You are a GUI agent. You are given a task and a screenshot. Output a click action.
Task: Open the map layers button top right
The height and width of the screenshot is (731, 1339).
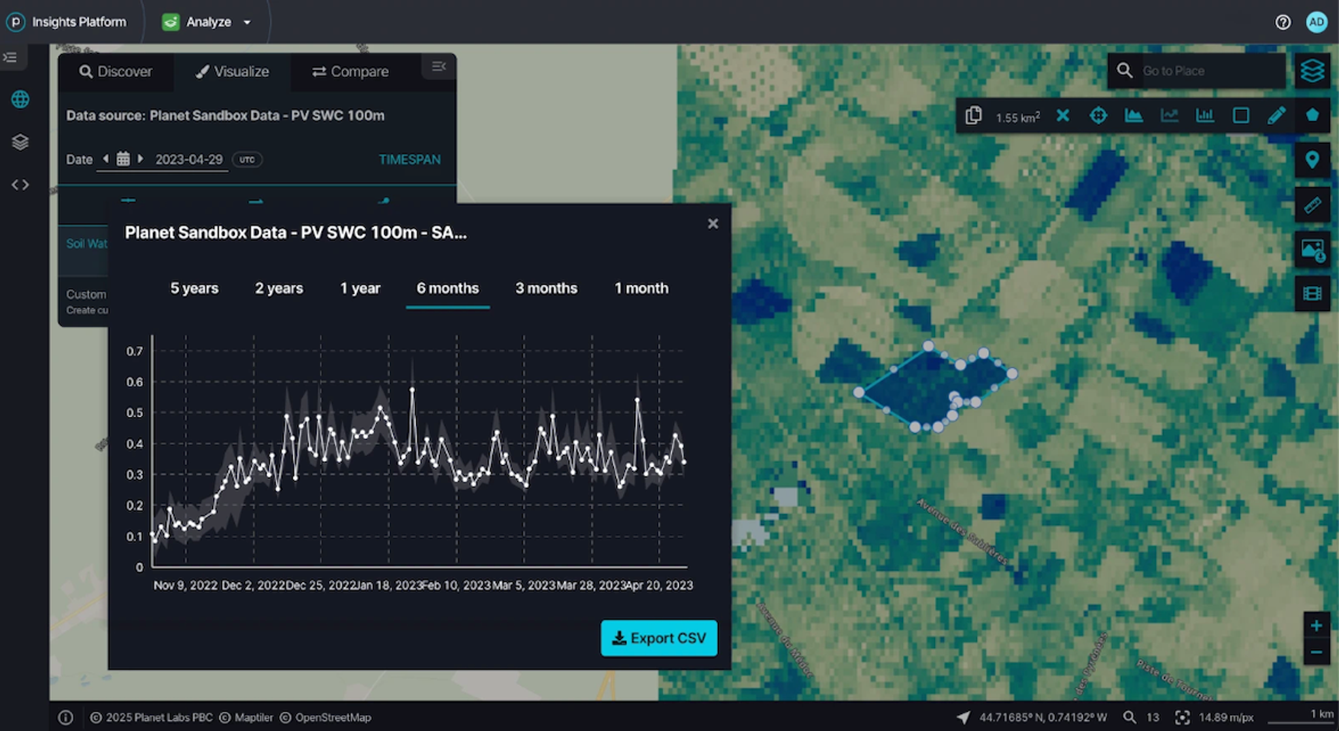point(1312,71)
